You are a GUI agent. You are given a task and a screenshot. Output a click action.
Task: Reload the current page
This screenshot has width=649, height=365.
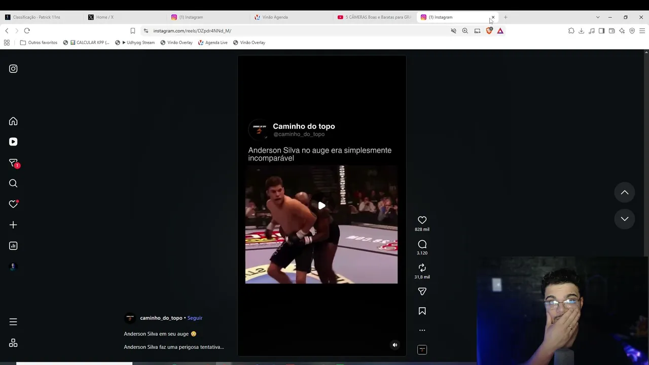[27, 31]
